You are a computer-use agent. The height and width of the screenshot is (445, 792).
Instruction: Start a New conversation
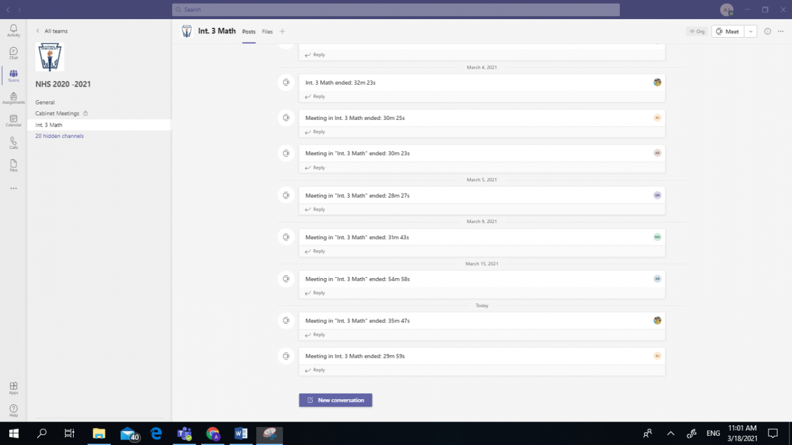click(x=335, y=400)
